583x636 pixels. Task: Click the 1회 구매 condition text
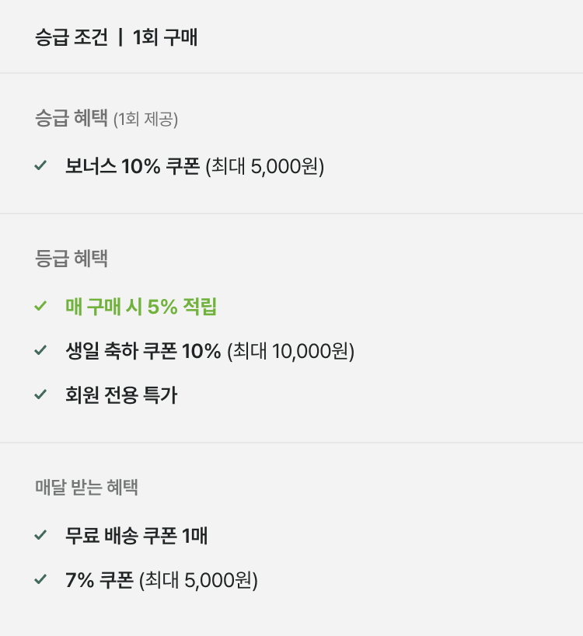coord(165,37)
